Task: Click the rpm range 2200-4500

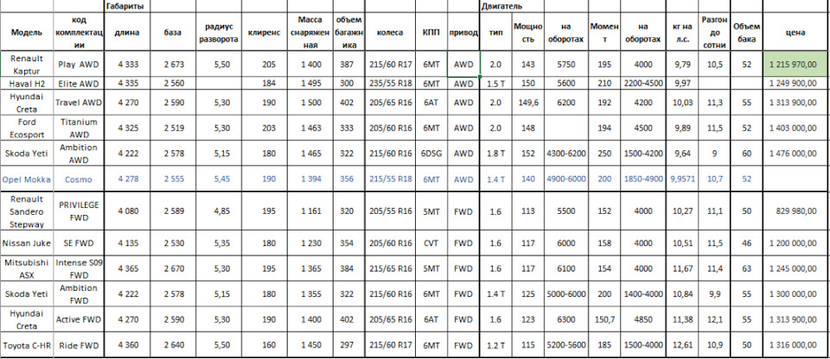Action: click(x=643, y=83)
